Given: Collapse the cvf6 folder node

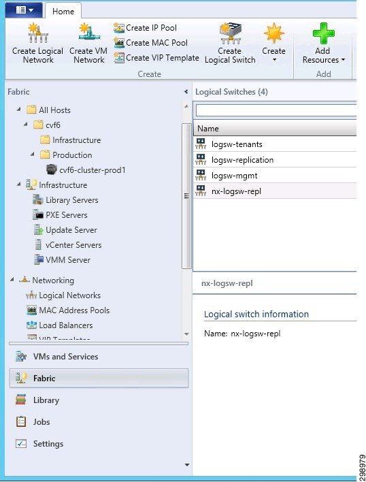Looking at the screenshot, I should coord(26,125).
